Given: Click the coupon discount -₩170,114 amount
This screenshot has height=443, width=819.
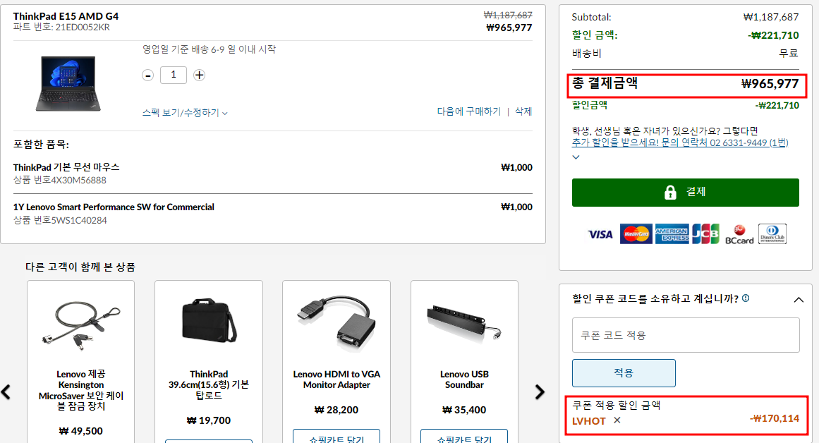Looking at the screenshot, I should [775, 418].
